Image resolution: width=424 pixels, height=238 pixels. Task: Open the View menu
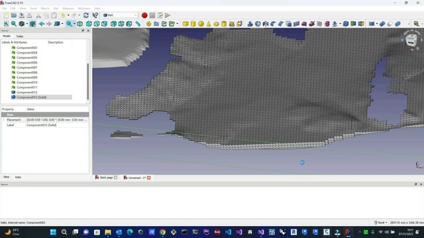[23, 9]
